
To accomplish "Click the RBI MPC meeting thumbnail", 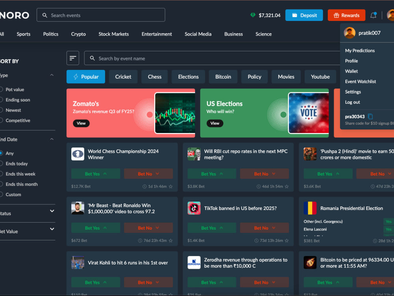I will point(194,154).
